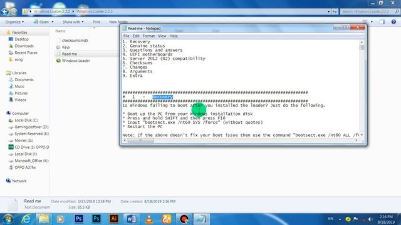The image size is (401, 225).
Task: Click New folder in the Explorer toolbar
Action: [x=118, y=22]
